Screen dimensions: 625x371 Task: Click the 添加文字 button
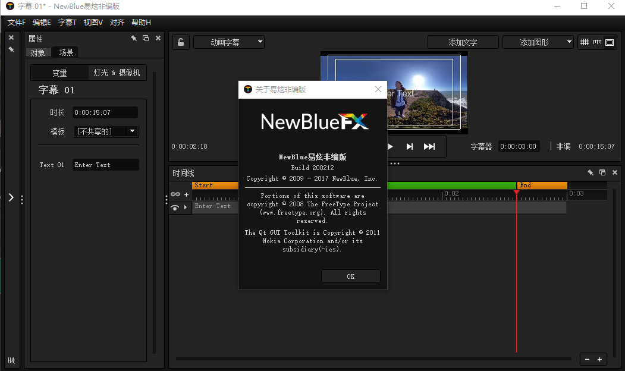(x=463, y=42)
